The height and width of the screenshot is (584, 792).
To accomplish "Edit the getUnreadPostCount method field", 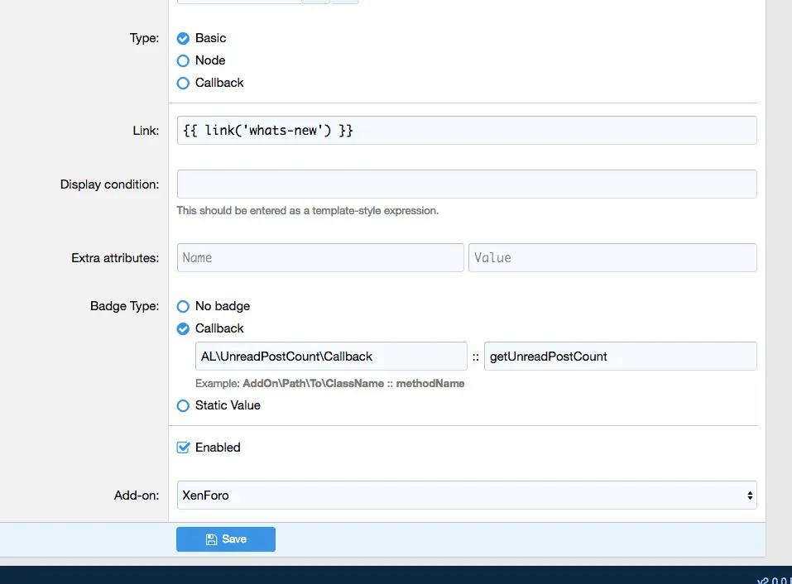I will (x=620, y=357).
